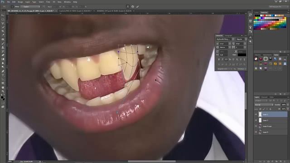Toggle Faux Italic in Character panel
Image resolution: width=290 pixels, height=163 pixels.
click(x=222, y=59)
